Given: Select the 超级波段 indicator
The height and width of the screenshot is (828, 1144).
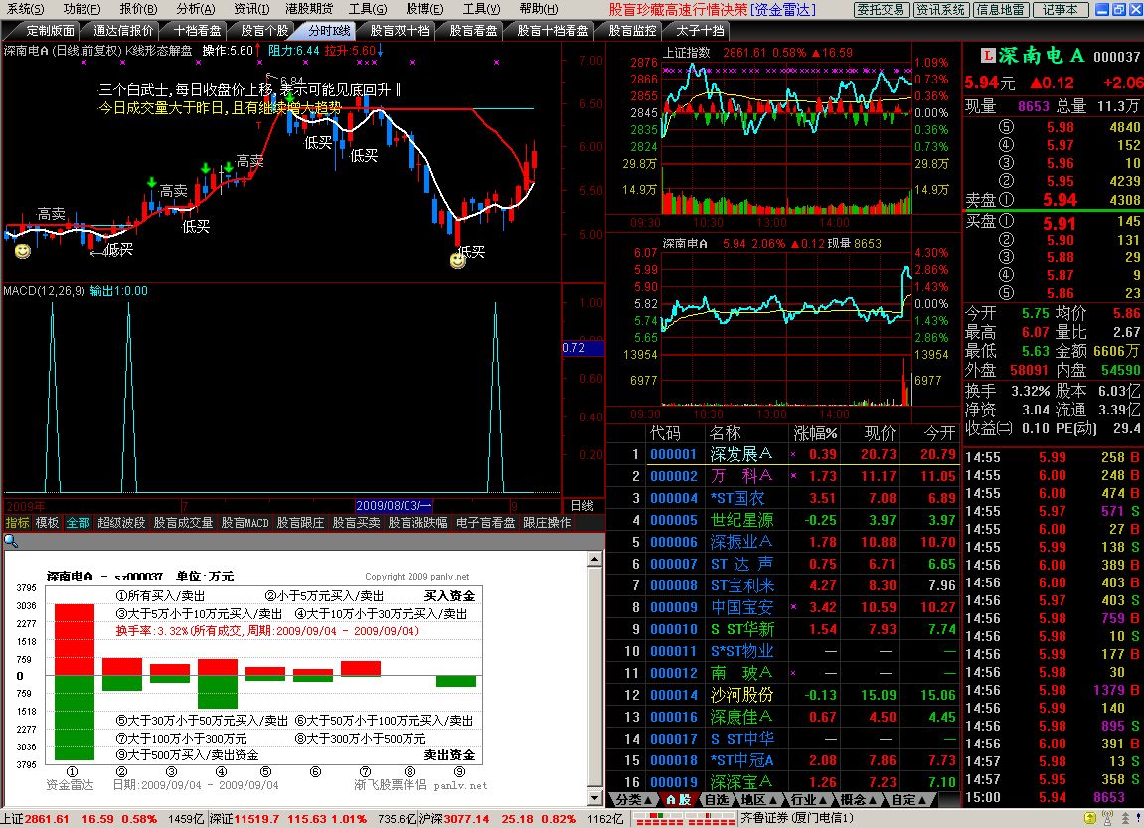Looking at the screenshot, I should tap(121, 522).
